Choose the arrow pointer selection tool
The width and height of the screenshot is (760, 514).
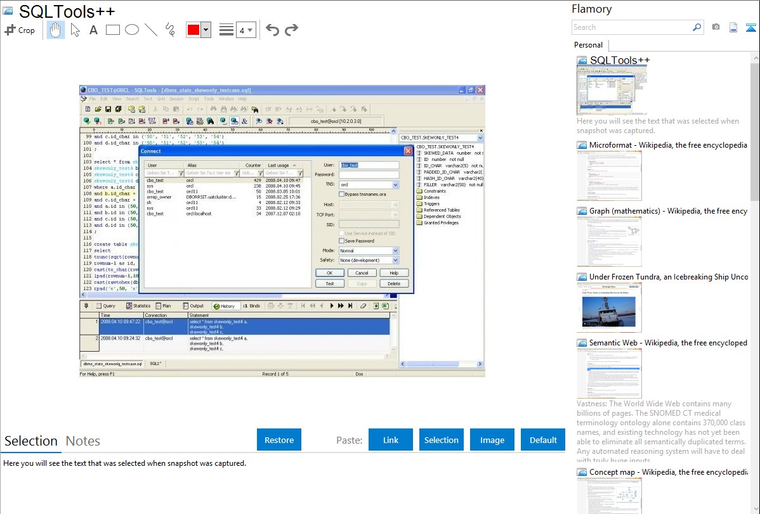pyautogui.click(x=75, y=30)
